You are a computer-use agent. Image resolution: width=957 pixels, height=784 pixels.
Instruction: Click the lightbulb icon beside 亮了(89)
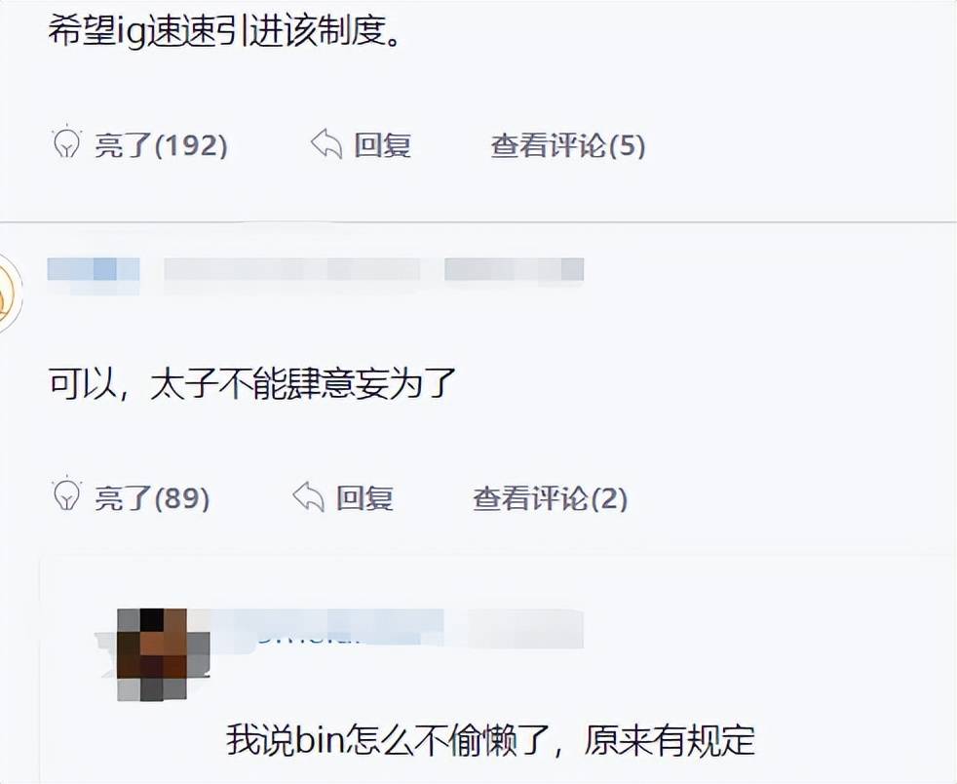pyautogui.click(x=66, y=494)
